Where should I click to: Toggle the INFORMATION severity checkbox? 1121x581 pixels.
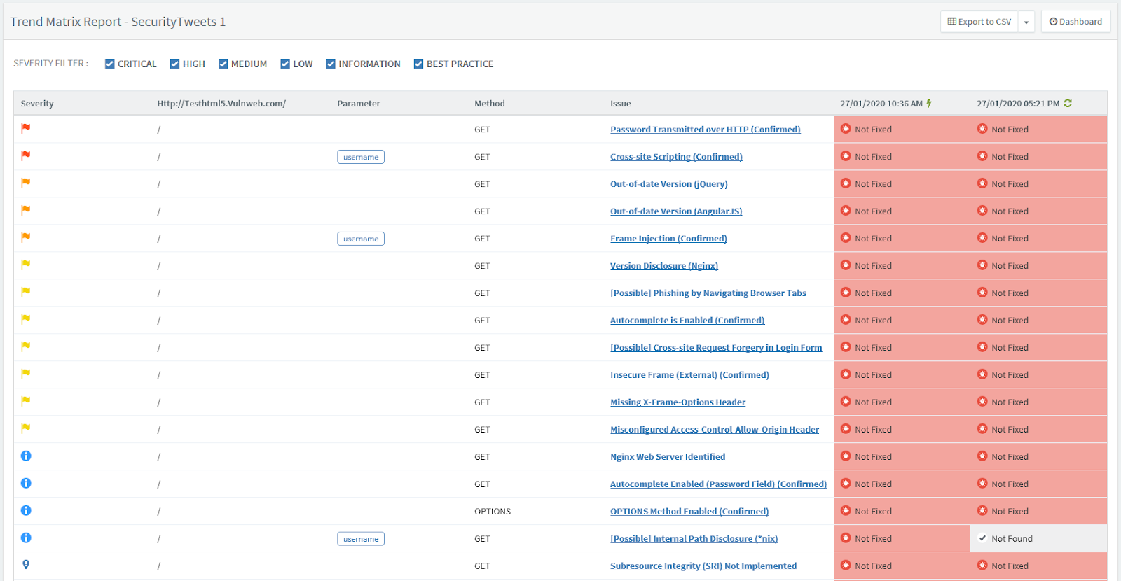tap(331, 64)
